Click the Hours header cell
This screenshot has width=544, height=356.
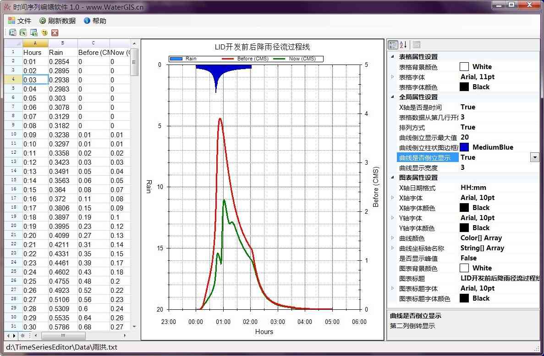tap(35, 52)
